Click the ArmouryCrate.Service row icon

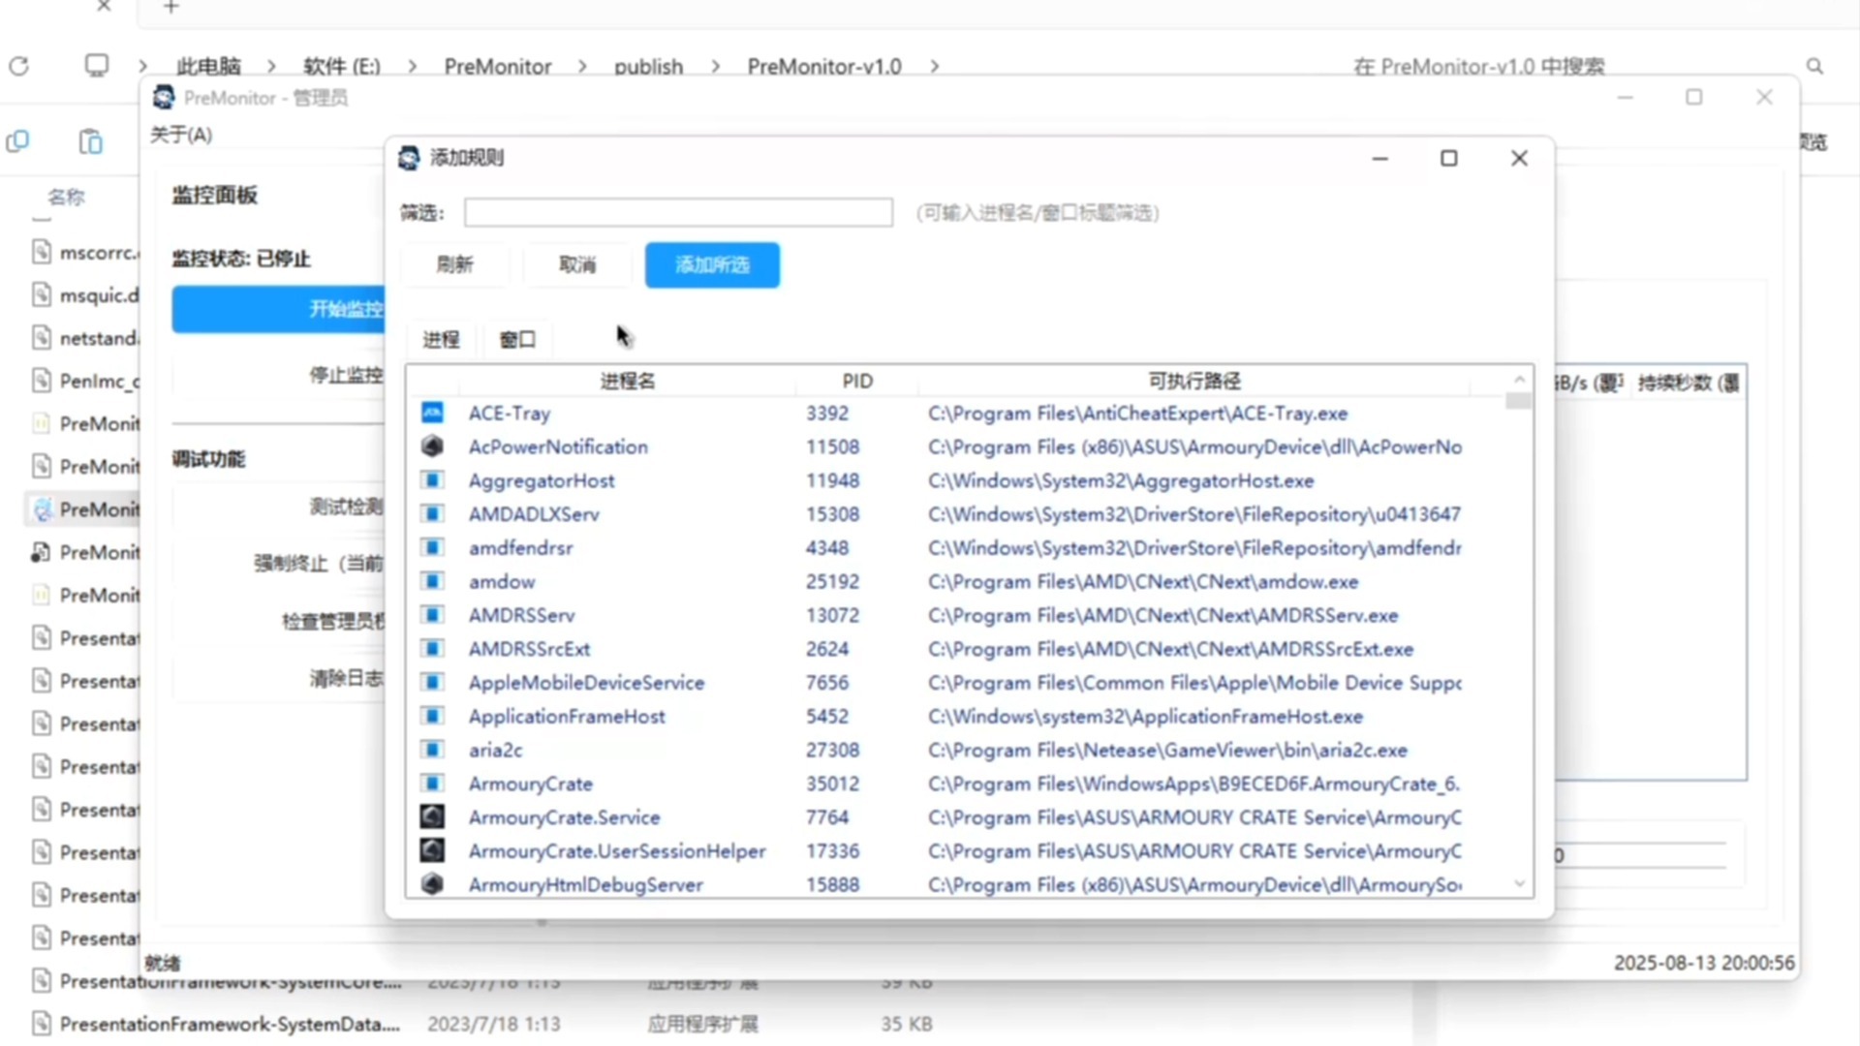(432, 817)
